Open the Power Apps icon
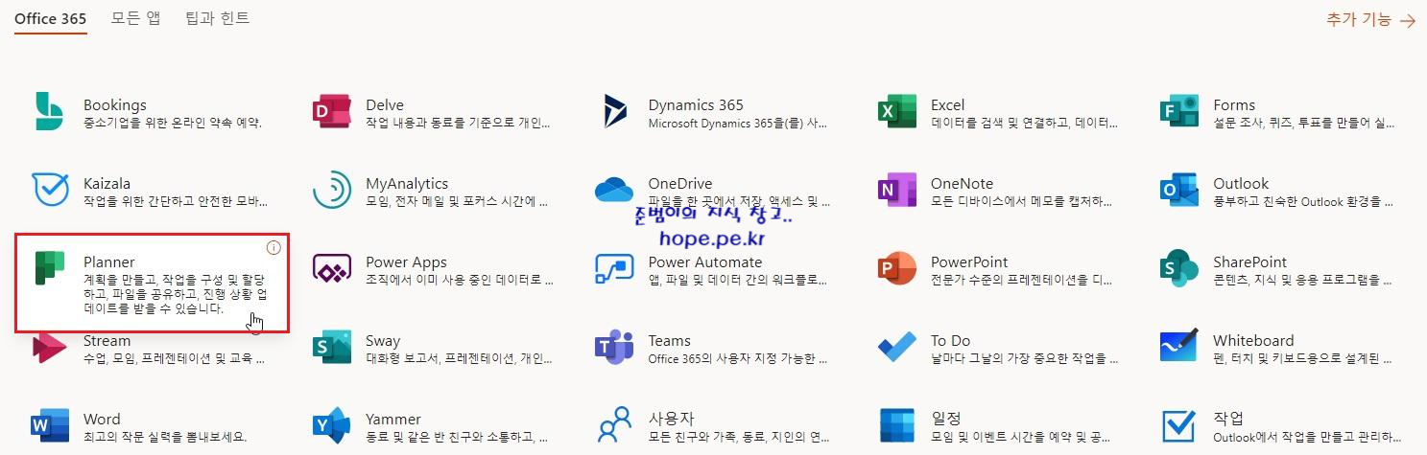The height and width of the screenshot is (455, 1427). (332, 269)
